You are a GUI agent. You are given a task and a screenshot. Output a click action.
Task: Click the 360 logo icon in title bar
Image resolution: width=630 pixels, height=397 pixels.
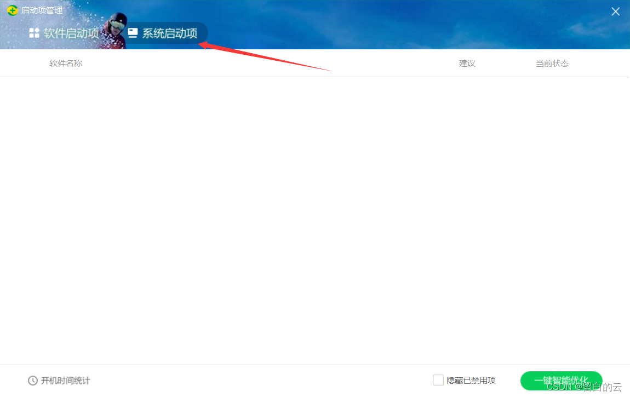click(x=13, y=10)
